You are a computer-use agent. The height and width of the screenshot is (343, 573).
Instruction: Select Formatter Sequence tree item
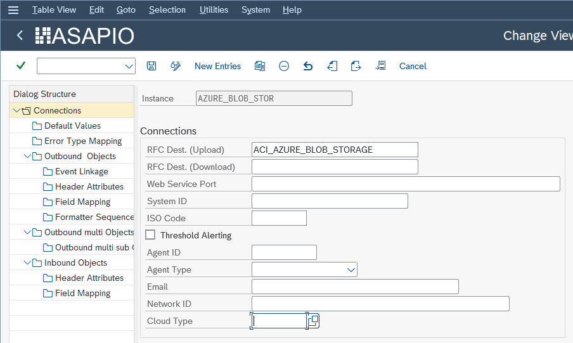click(94, 217)
